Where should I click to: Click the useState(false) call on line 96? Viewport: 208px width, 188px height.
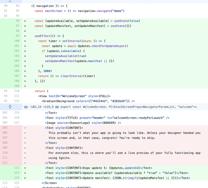click(x=127, y=21)
